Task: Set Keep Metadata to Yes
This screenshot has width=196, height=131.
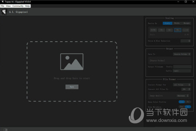Action: point(182,107)
